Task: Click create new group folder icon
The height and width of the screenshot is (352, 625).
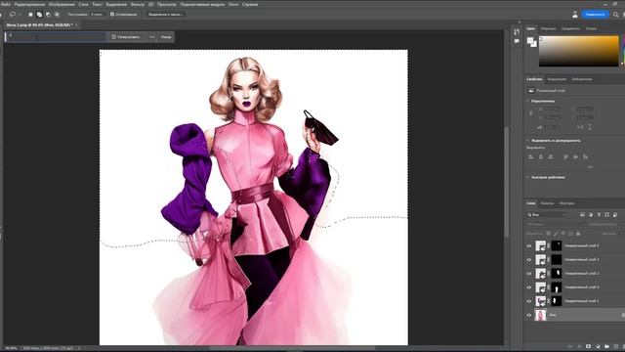Action: coord(606,346)
